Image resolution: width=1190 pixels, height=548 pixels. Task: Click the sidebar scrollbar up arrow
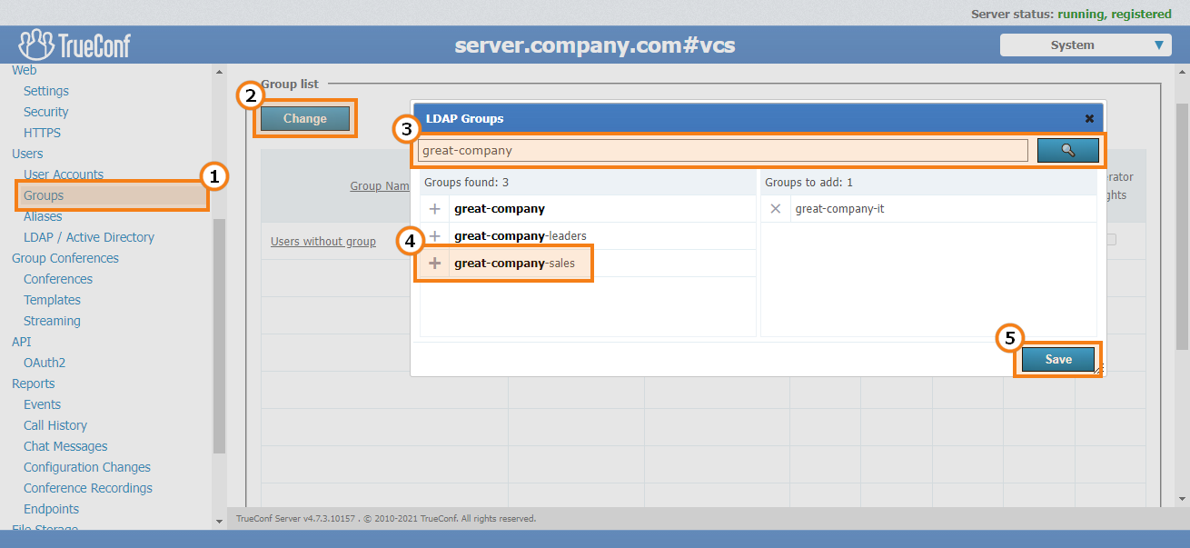pos(218,70)
